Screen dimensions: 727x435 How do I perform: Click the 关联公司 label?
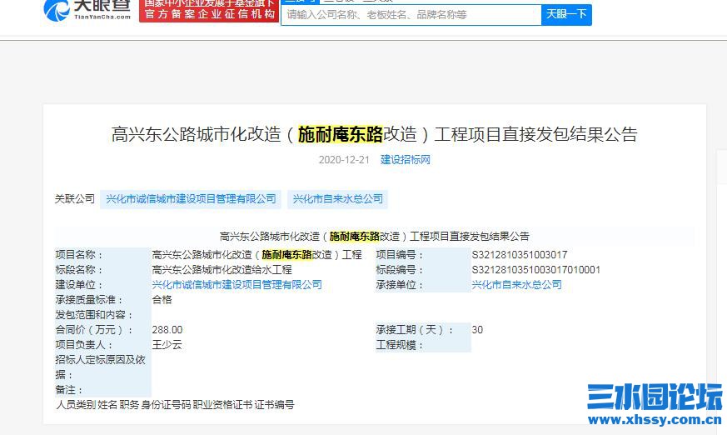(75, 199)
